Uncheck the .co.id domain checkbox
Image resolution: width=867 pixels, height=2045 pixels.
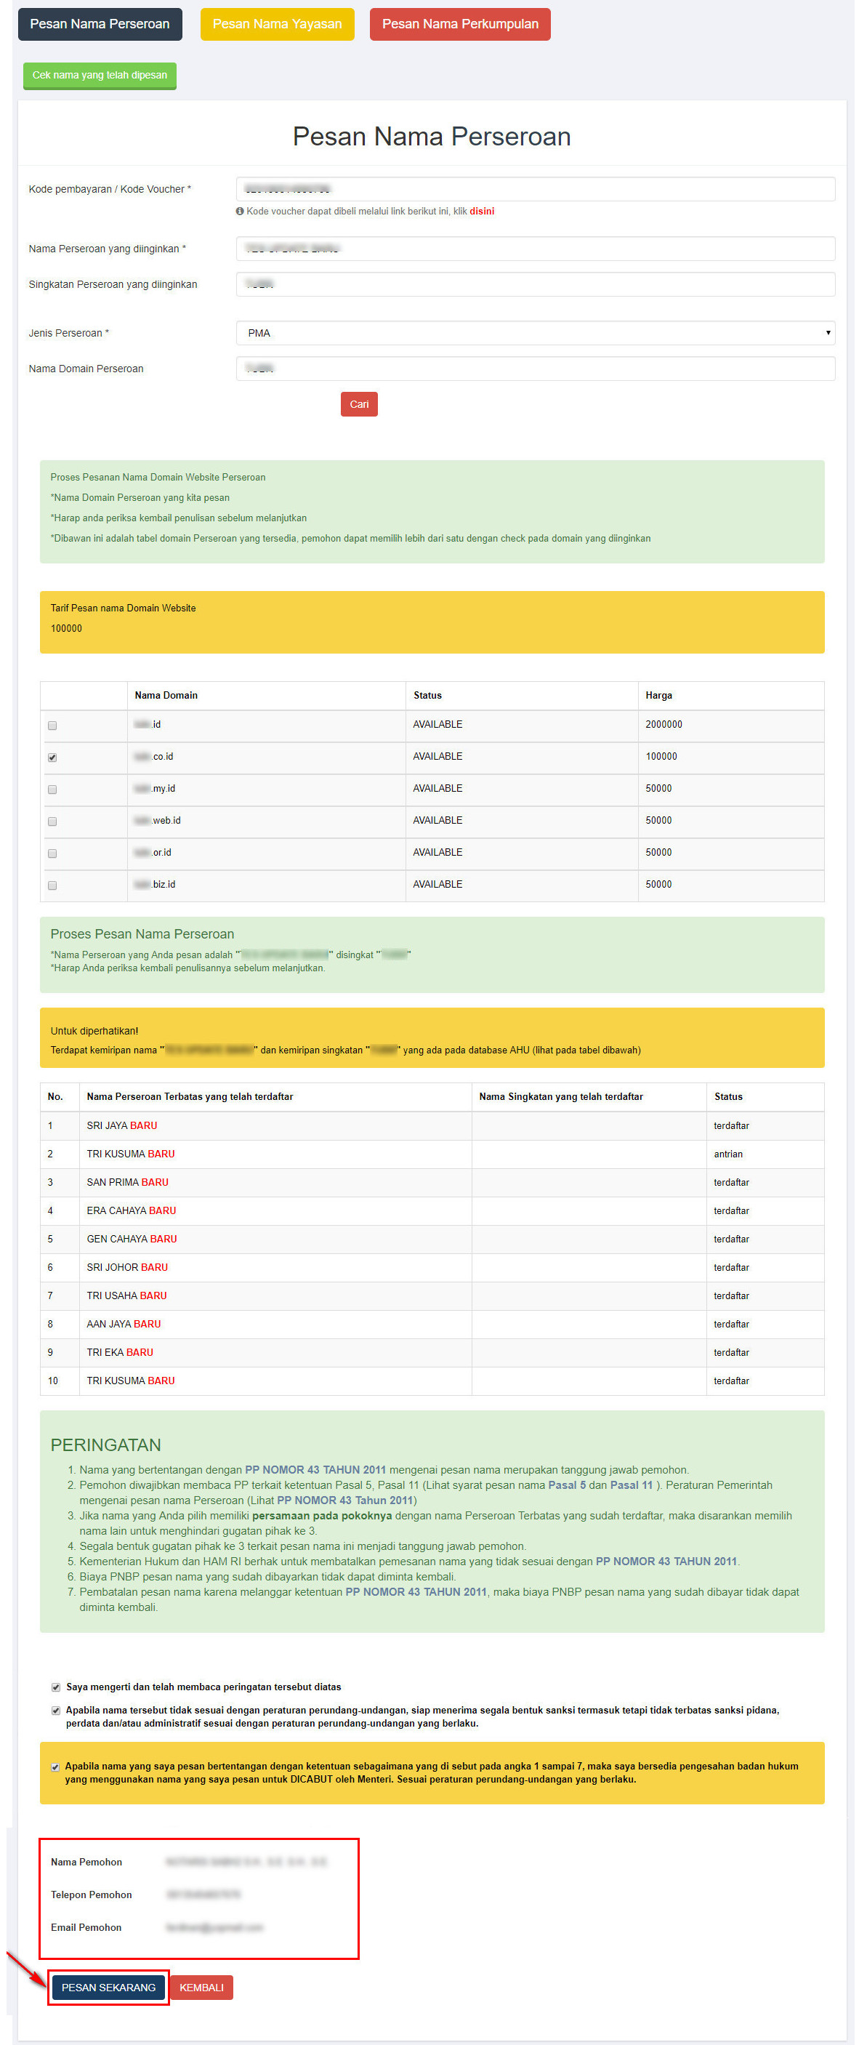pyautogui.click(x=52, y=758)
